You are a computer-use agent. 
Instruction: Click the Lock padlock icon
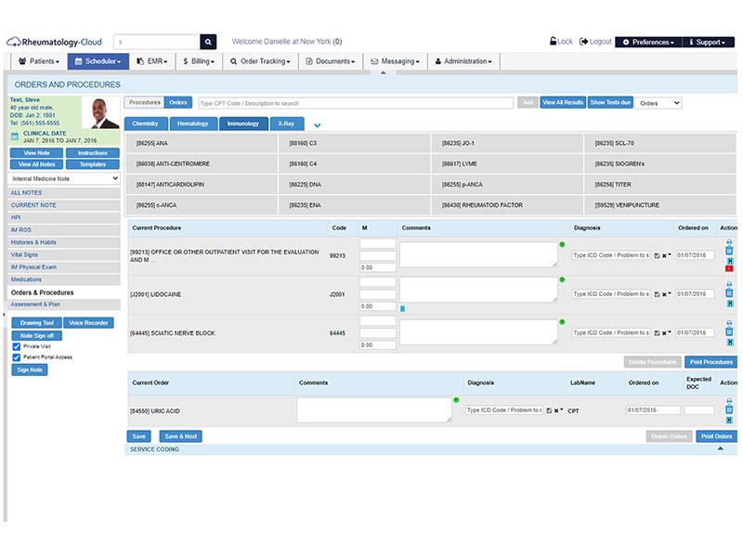(553, 41)
